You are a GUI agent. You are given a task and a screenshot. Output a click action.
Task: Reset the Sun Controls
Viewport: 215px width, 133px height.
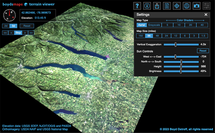coord(203,51)
